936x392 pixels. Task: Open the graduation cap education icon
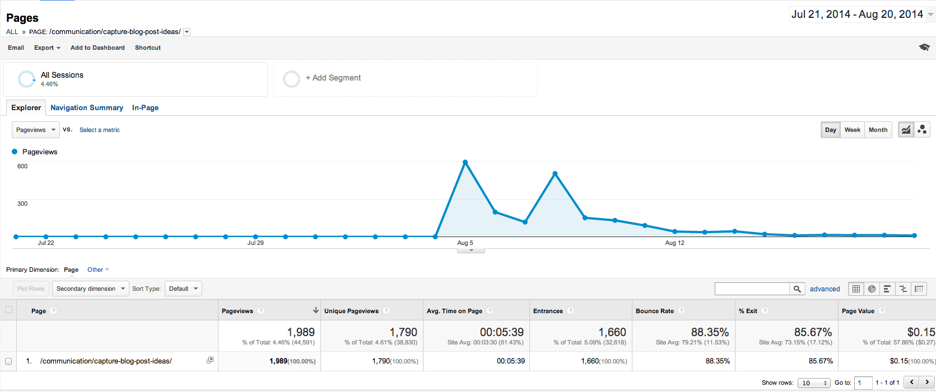pos(924,48)
